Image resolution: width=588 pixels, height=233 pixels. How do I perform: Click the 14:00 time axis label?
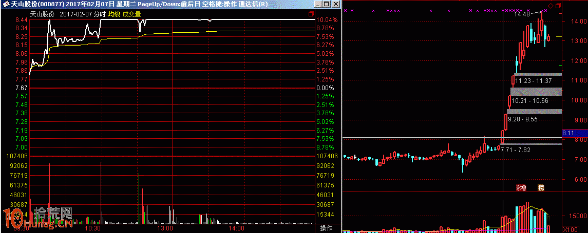[x=237, y=228]
